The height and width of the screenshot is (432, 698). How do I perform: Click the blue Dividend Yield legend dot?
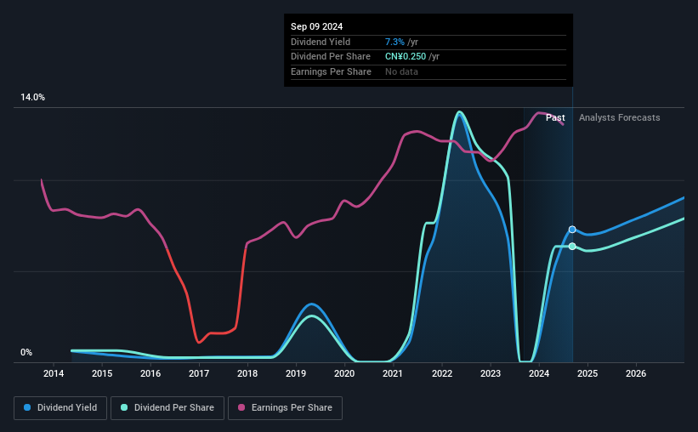27,407
